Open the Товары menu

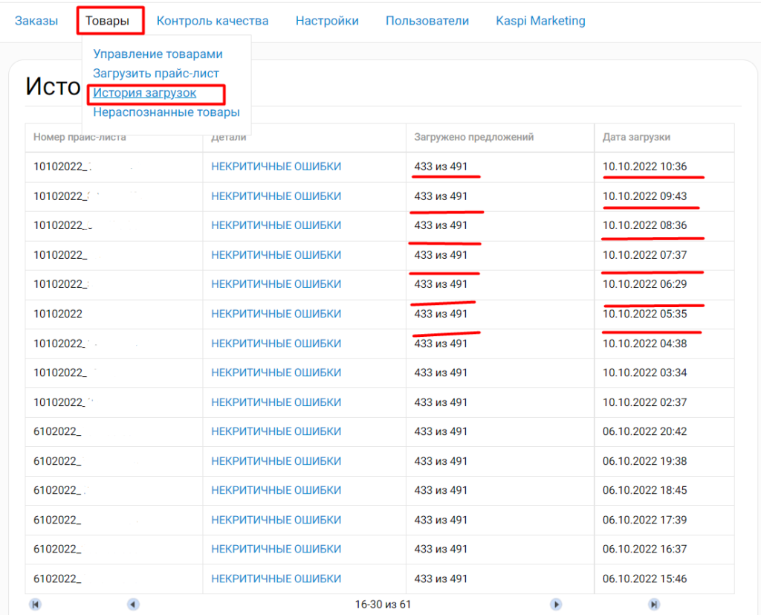tap(107, 21)
